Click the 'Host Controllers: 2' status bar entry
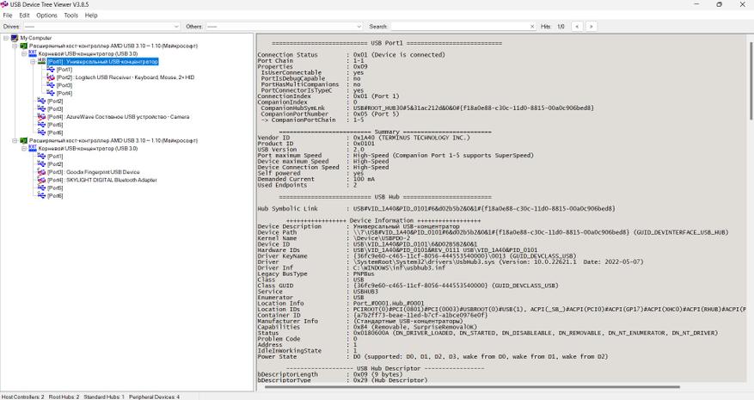The image size is (754, 400). pyautogui.click(x=22, y=397)
